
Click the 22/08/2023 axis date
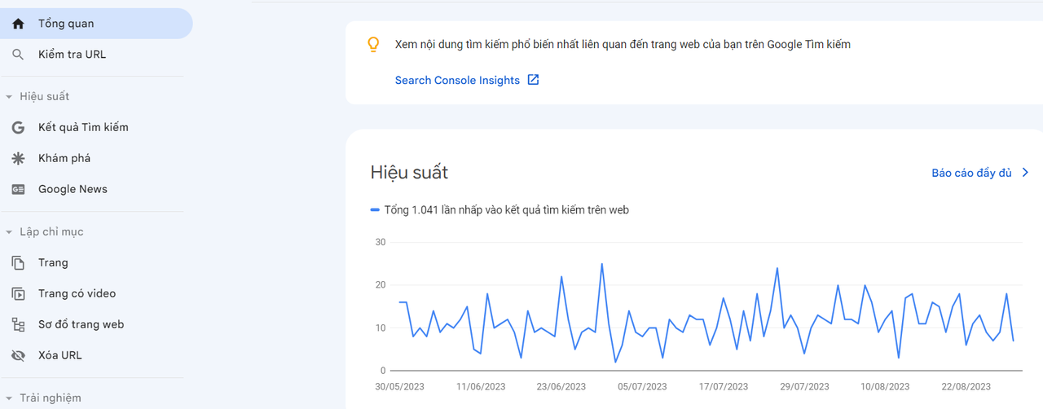(966, 387)
